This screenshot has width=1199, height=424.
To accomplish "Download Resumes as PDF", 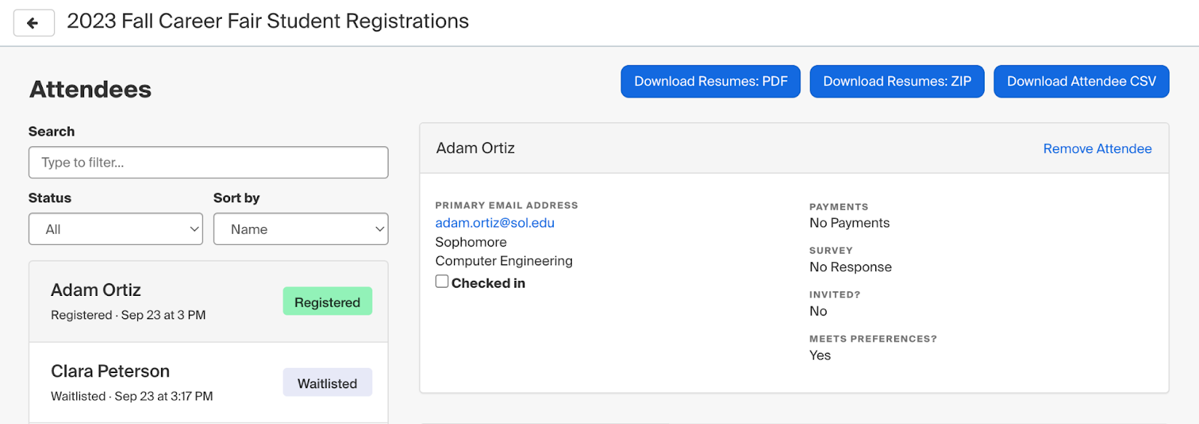I will click(710, 82).
